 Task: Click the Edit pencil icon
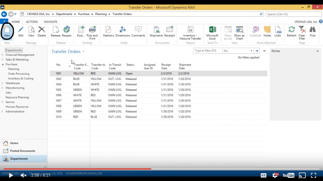point(20,30)
